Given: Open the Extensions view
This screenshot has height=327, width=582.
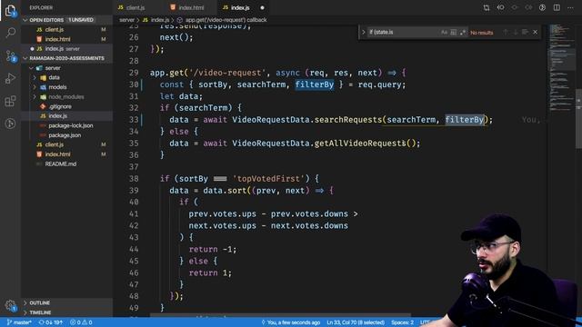Looking at the screenshot, I should 10,101.
